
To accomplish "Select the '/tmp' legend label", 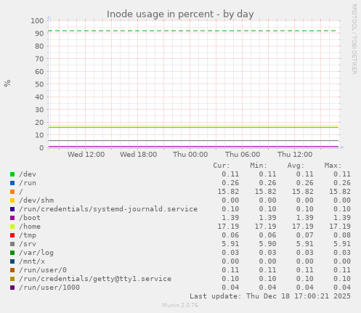I will point(28,235).
